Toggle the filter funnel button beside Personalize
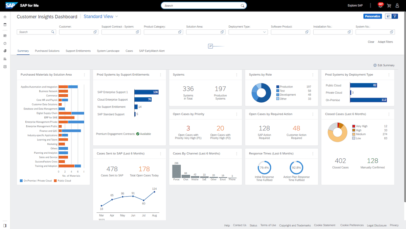406x229 pixels. pos(394,16)
